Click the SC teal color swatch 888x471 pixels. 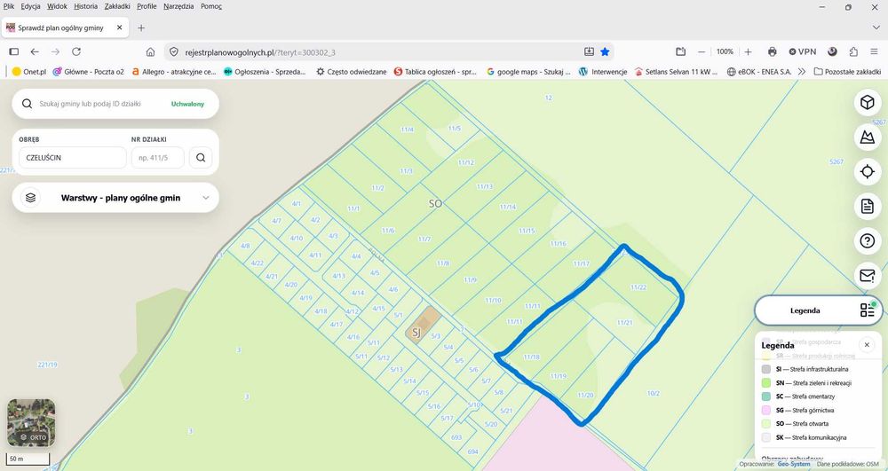point(765,396)
